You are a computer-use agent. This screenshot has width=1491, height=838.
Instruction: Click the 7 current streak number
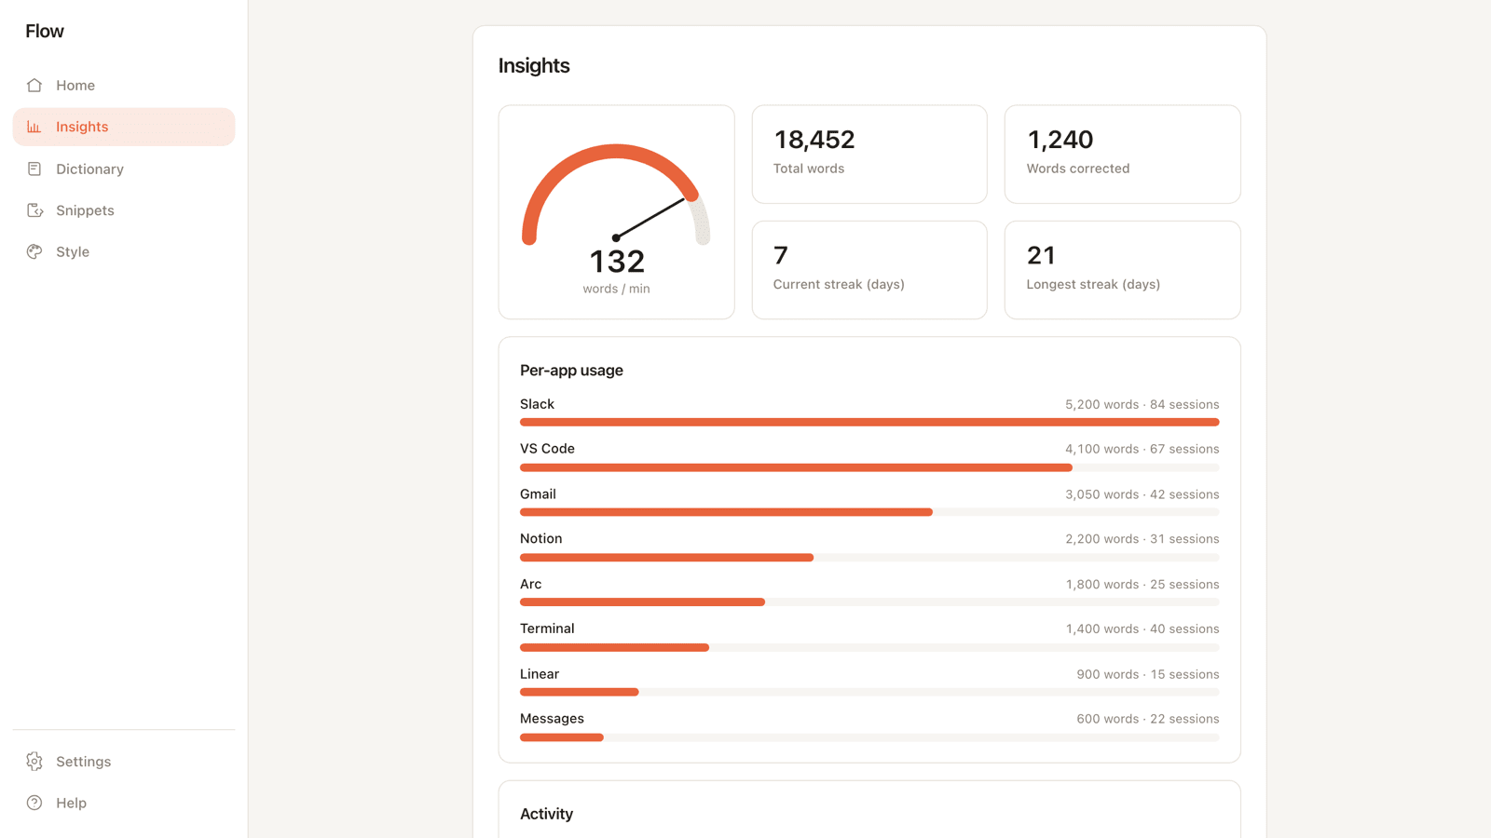coord(781,255)
